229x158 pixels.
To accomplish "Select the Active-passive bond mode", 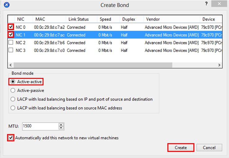I will [x=13, y=91].
